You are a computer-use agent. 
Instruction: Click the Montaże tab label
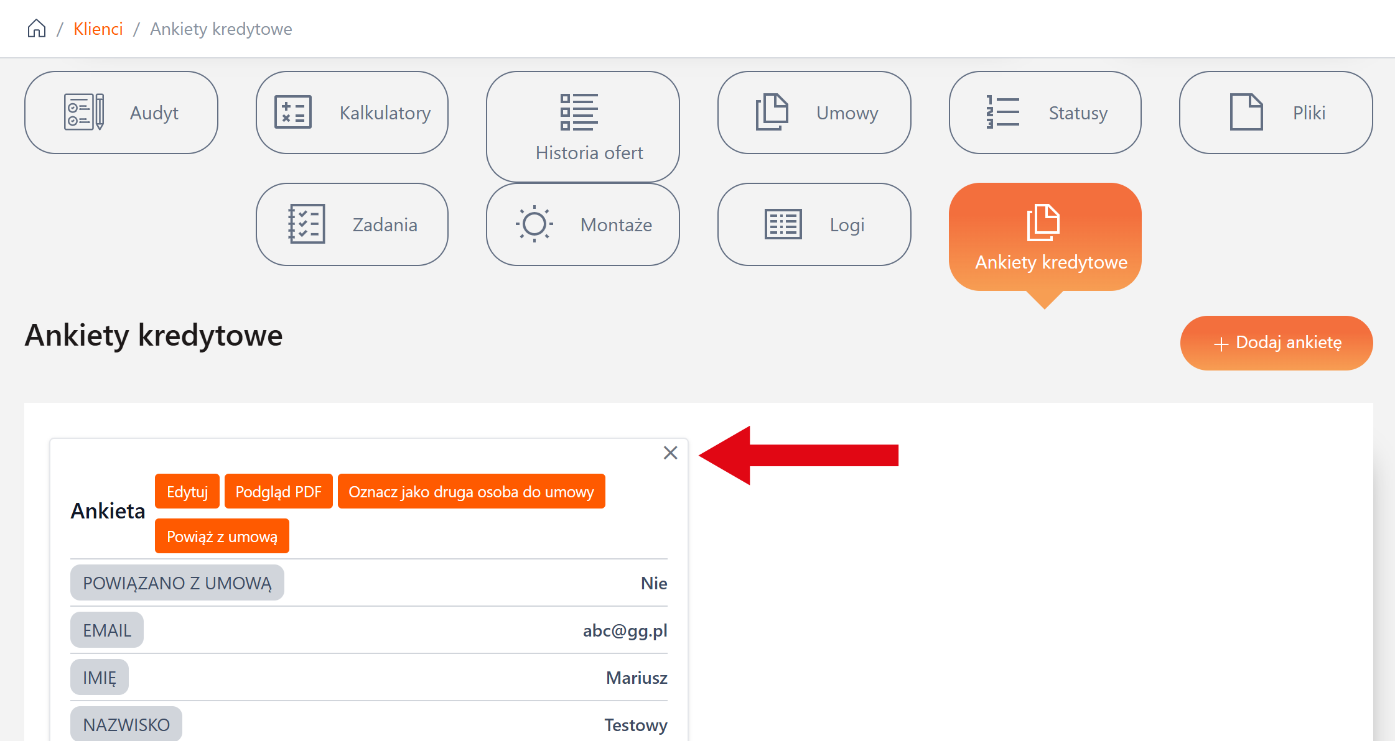[x=616, y=224]
